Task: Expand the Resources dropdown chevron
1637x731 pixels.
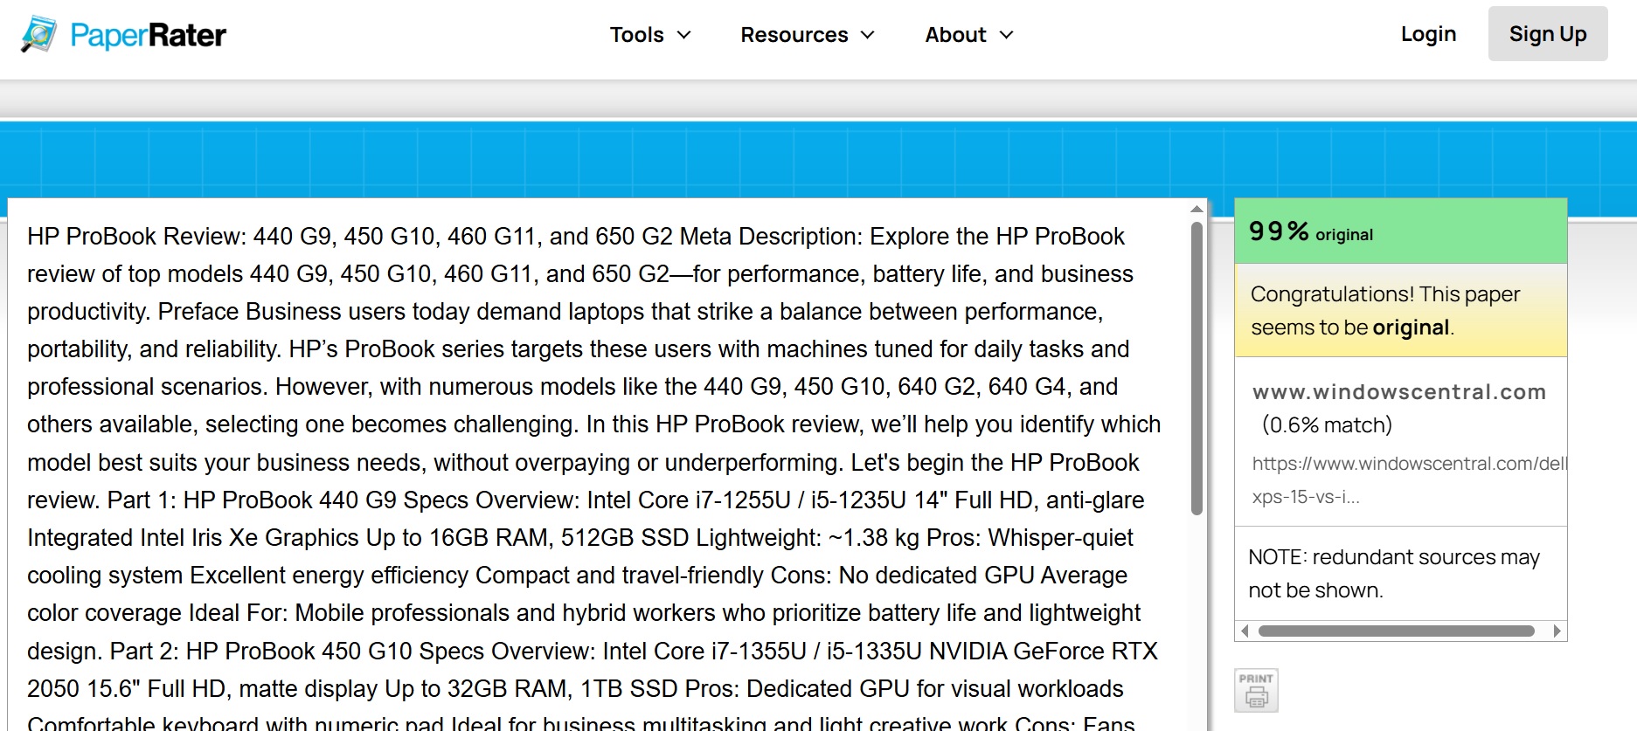Action: click(868, 35)
